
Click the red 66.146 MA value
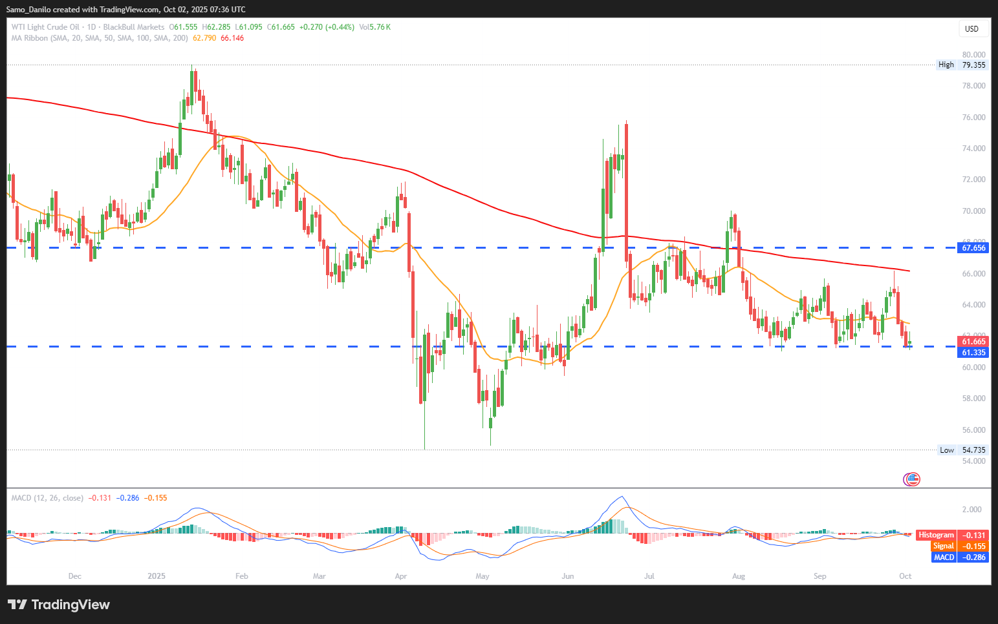pos(232,38)
